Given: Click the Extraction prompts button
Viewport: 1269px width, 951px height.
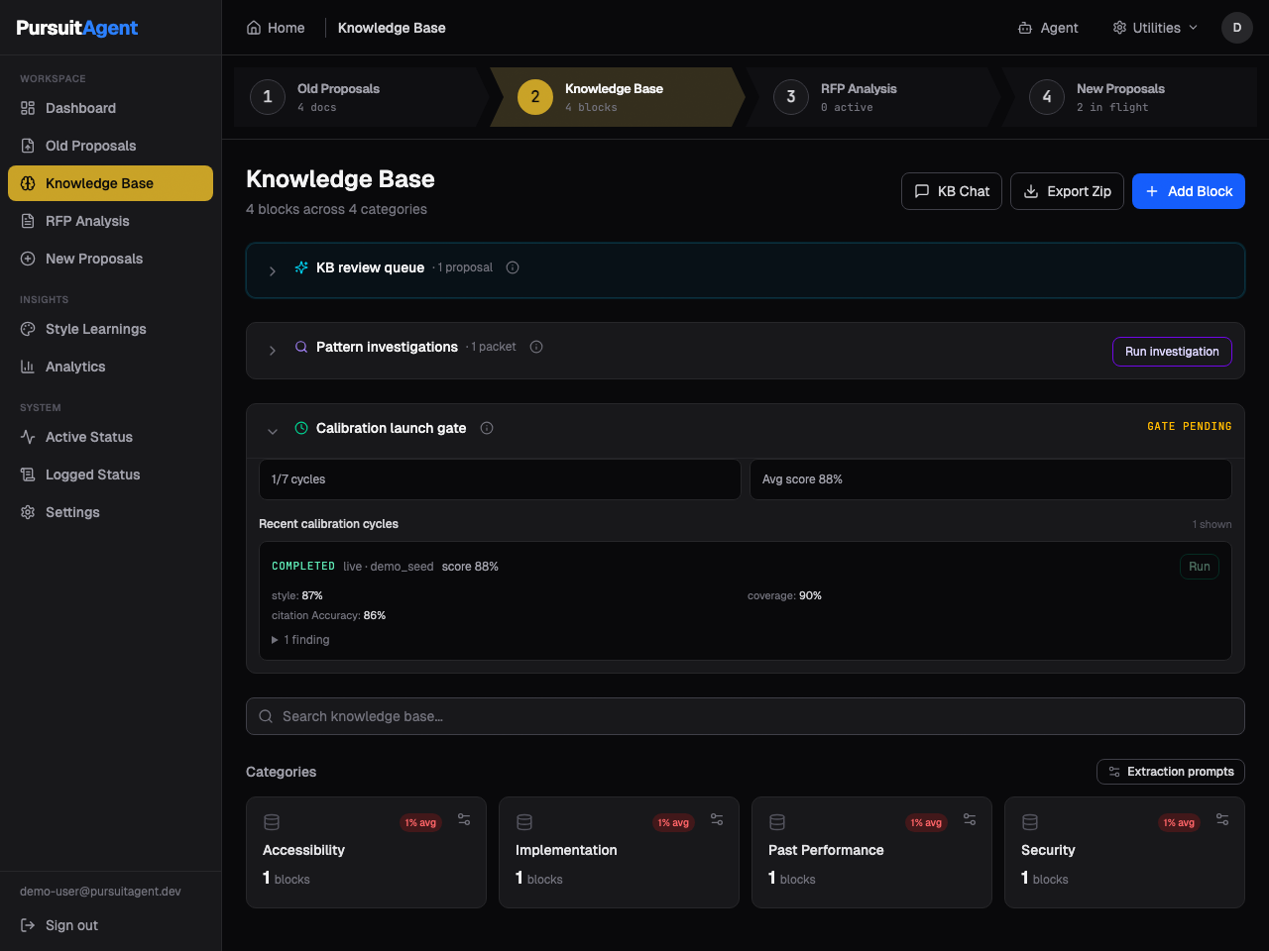Looking at the screenshot, I should click(x=1171, y=772).
